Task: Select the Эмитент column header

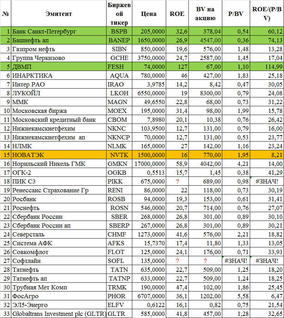Action: (x=59, y=13)
